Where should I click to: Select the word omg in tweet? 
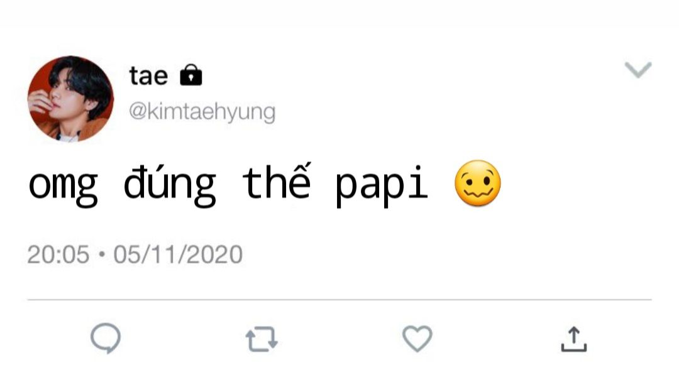pos(63,185)
